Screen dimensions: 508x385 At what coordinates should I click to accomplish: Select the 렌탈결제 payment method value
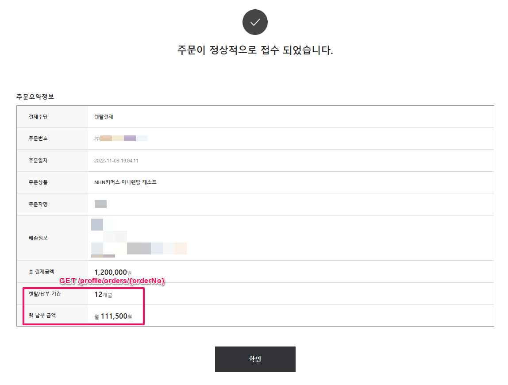click(104, 117)
